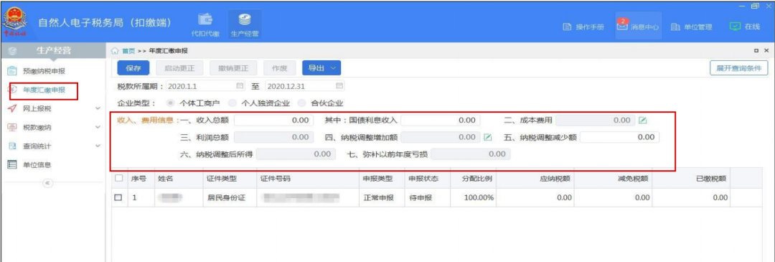Image resolution: width=775 pixels, height=262 pixels.
Task: Click the 应纳税额 column header
Action: click(x=536, y=179)
